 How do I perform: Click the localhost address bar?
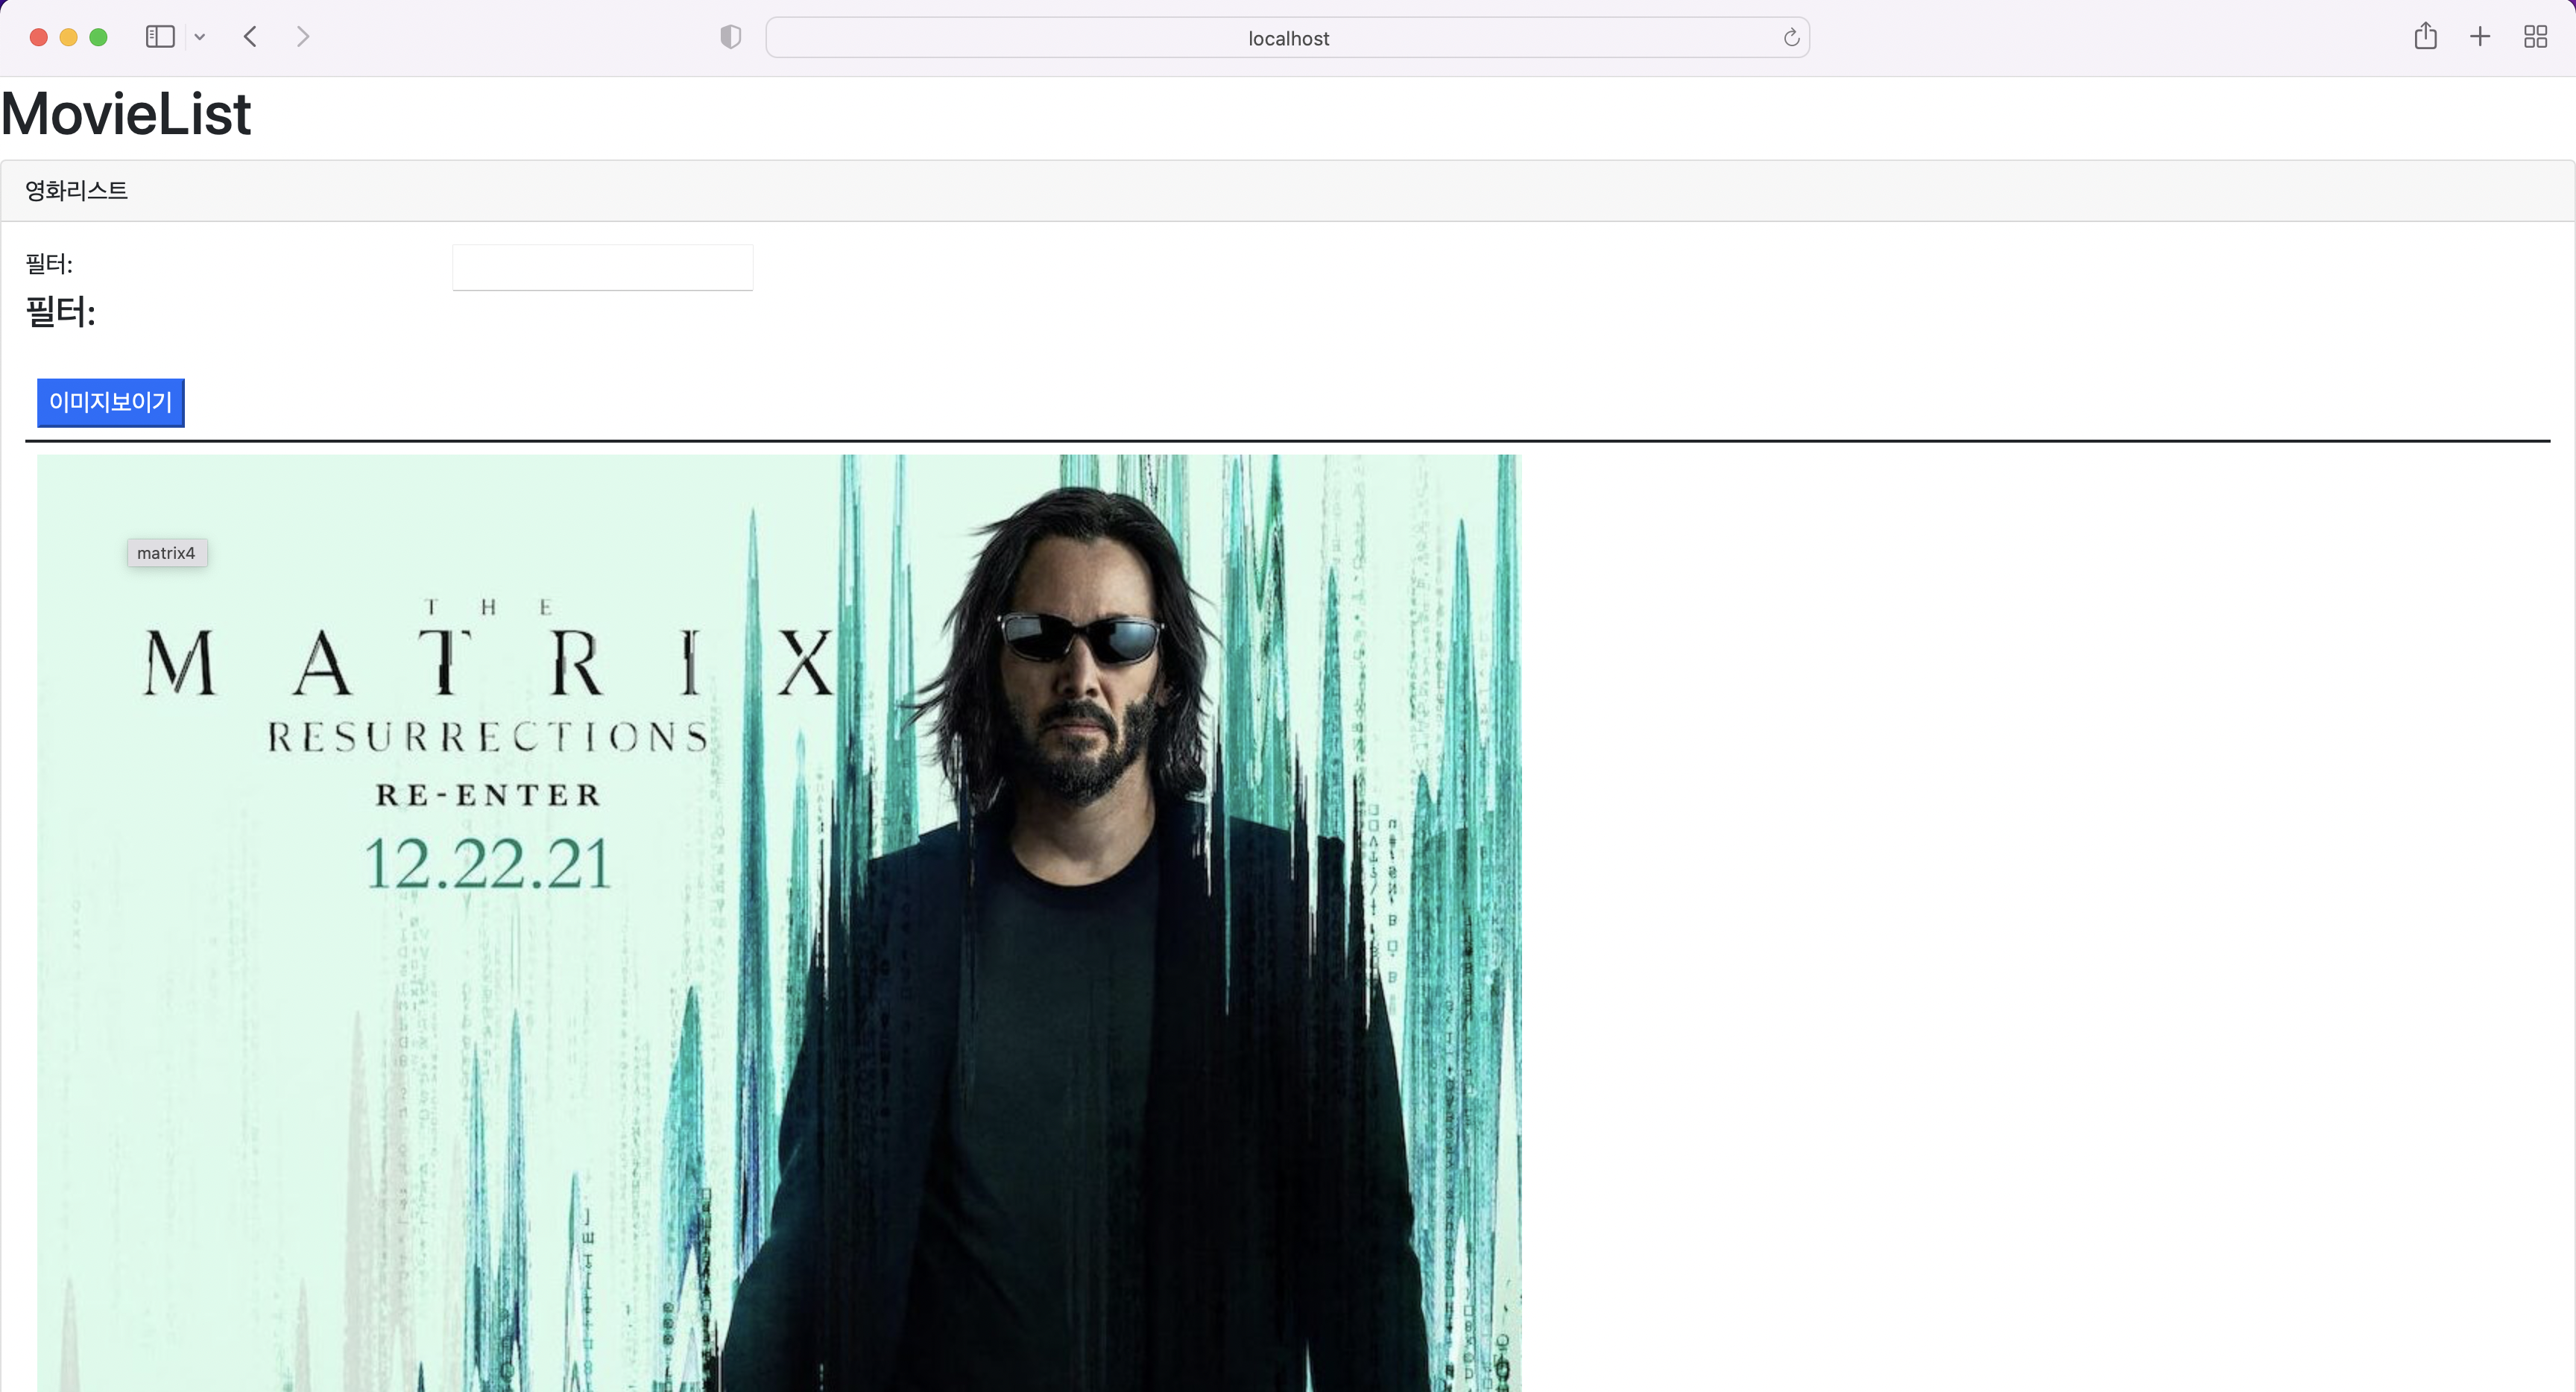(x=1287, y=38)
